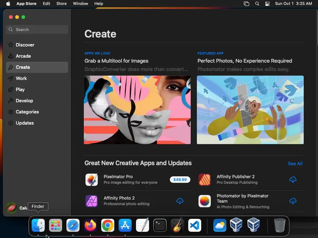Go to the Play section
Viewport: 318px width, 238px height.
[37, 90]
